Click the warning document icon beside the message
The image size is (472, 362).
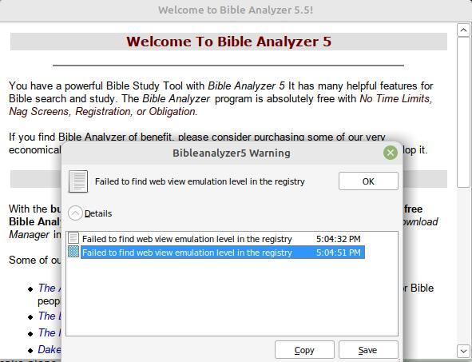(78, 181)
